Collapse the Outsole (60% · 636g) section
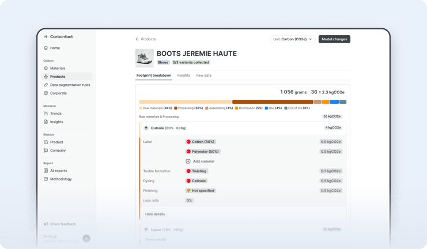The width and height of the screenshot is (427, 249). click(243, 128)
